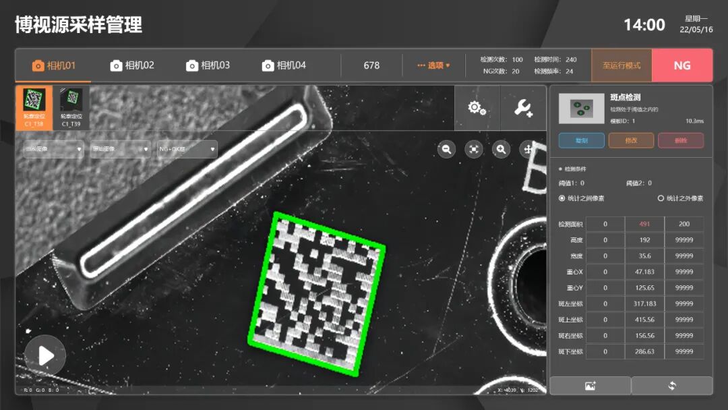Image resolution: width=728 pixels, height=410 pixels.
Task: Open the 原始图像 dropdown
Action: 120,149
